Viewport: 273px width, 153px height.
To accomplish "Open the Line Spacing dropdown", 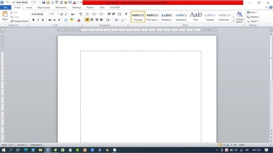I will coord(108,20).
